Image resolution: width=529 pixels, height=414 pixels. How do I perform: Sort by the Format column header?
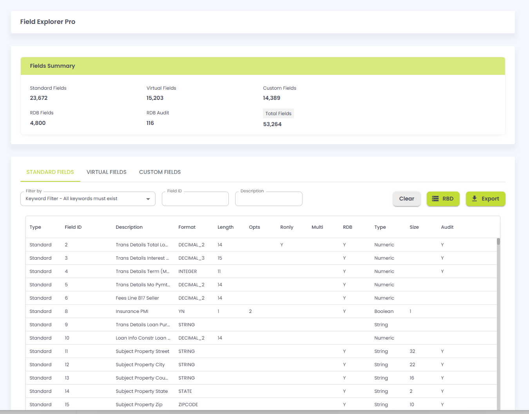tap(187, 227)
